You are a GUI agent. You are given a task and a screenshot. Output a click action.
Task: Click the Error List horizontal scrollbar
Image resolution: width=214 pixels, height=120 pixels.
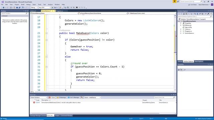[95, 113]
